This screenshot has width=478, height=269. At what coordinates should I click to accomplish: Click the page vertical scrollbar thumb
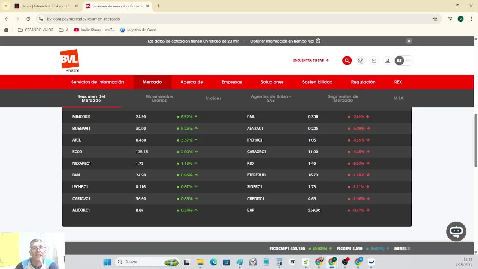[x=475, y=140]
